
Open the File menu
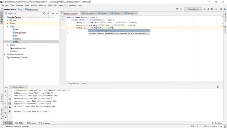tap(2, 5)
